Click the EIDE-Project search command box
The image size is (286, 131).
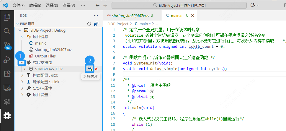pyautogui.click(x=179, y=6)
